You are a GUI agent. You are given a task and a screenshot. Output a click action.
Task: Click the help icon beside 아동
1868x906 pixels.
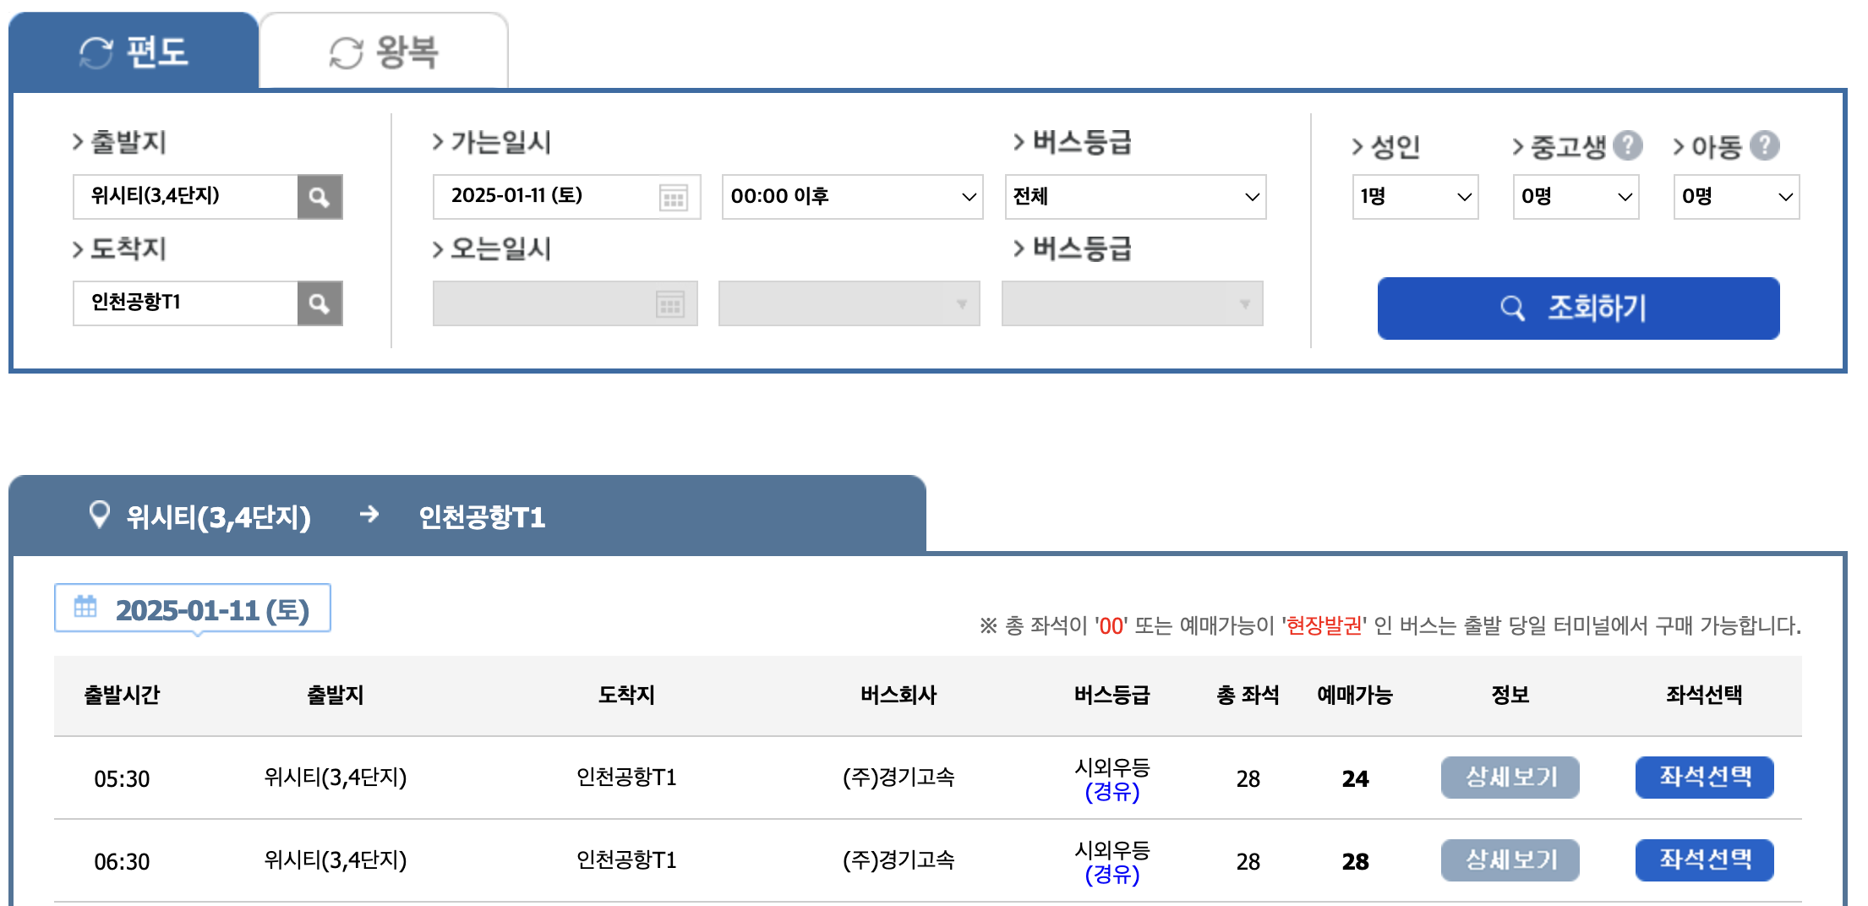[x=1764, y=145]
